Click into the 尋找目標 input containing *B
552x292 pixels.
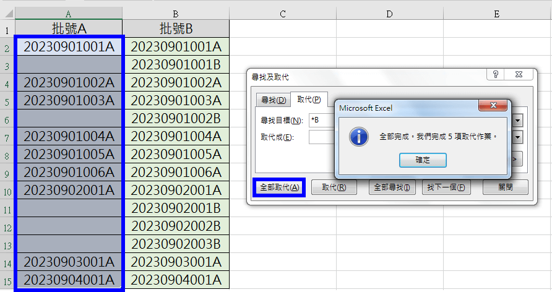point(321,120)
